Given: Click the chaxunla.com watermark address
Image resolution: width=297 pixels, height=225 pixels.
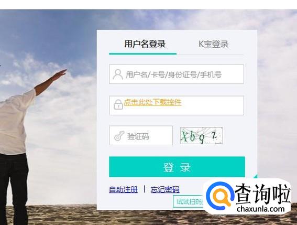Looking at the screenshot, I should (x=261, y=209).
